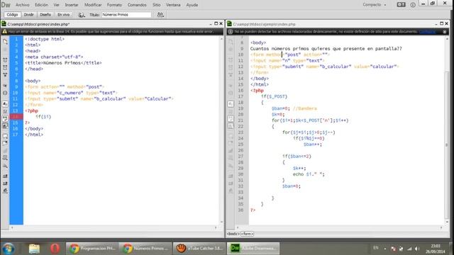This screenshot has width=454, height=255.
Task: Activate the primos index.php document title
Action: 38,24
